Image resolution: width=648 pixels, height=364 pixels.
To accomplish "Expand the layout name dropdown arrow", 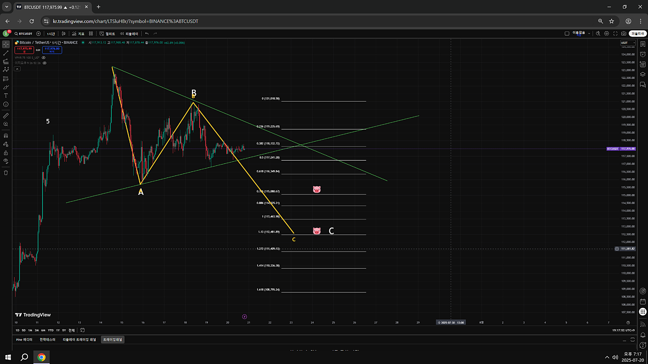I will 589,34.
